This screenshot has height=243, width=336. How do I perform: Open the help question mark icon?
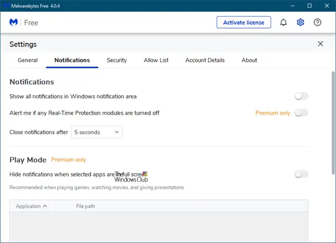coord(318,22)
